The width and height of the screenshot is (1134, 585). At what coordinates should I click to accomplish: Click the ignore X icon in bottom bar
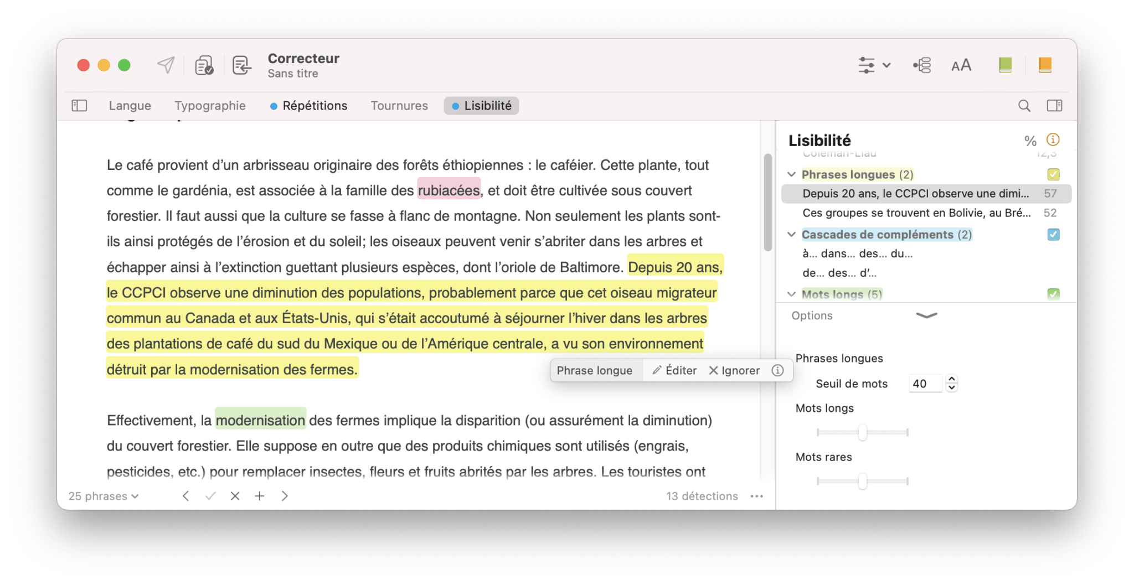tap(235, 496)
